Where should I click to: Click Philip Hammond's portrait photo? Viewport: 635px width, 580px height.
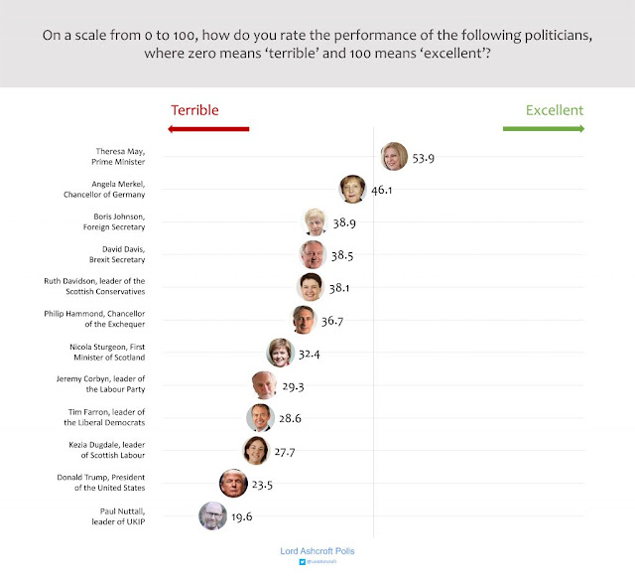[305, 320]
